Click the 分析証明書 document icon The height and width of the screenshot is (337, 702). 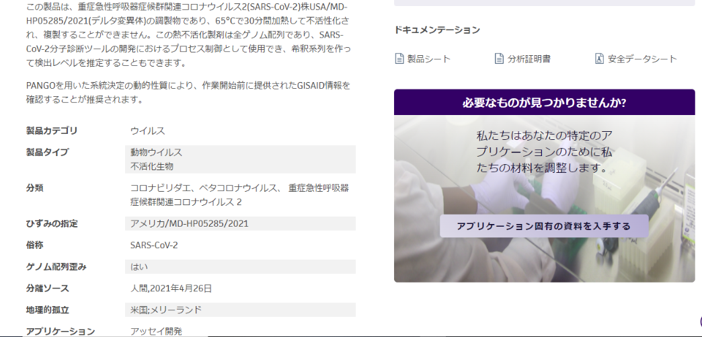tap(499, 59)
